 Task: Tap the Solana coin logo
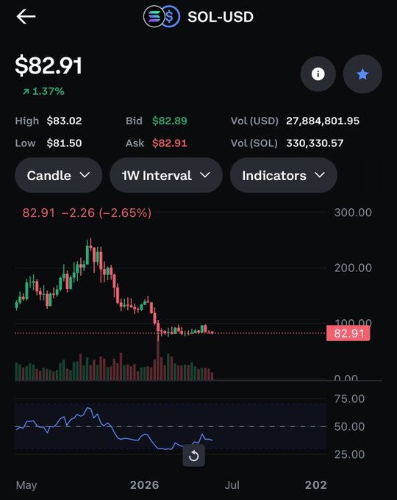153,17
